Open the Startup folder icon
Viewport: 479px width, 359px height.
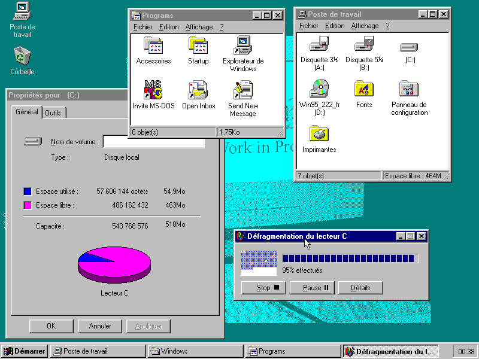coord(198,45)
